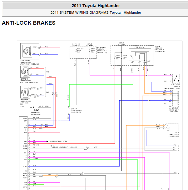The width and height of the screenshot is (188, 190).
Task: Click the "J/C A40" junction connector label
Action: [36, 111]
